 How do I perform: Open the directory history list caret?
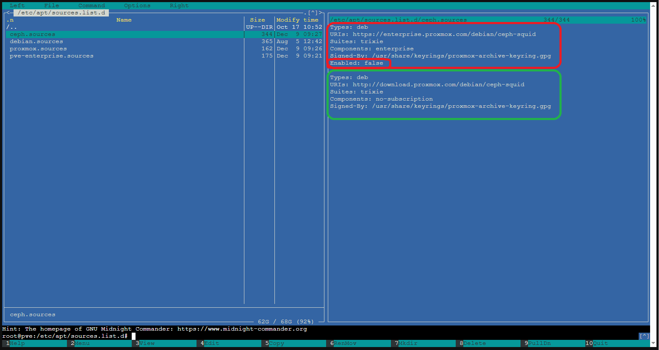313,13
